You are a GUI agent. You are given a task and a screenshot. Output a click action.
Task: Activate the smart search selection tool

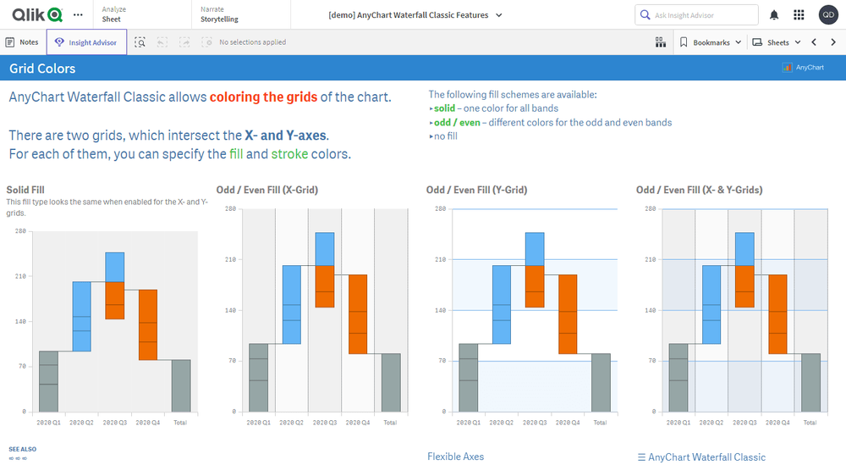pyautogui.click(x=140, y=42)
